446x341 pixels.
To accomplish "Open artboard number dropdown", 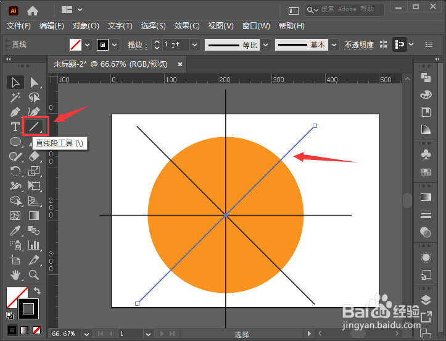I will tap(148, 334).
